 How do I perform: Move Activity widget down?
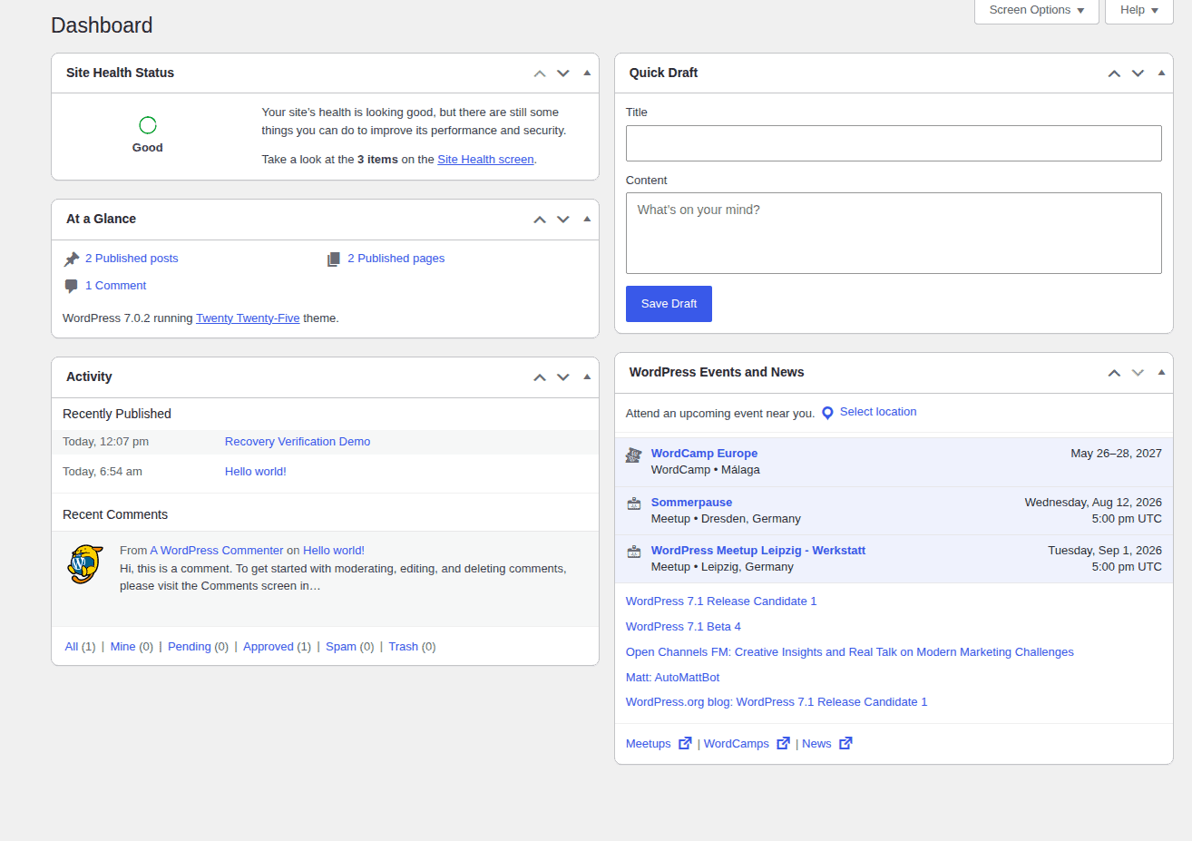click(x=563, y=377)
